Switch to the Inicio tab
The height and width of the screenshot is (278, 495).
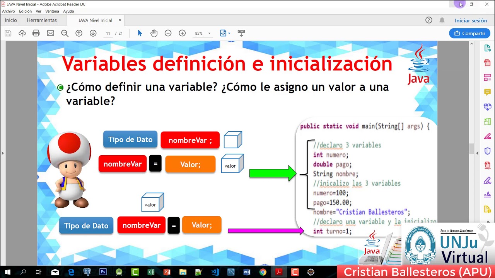coord(11,20)
